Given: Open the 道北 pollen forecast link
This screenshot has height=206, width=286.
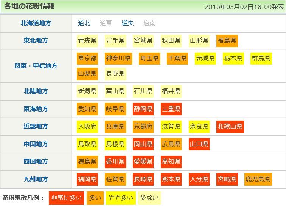Looking at the screenshot, I should coord(84,23).
